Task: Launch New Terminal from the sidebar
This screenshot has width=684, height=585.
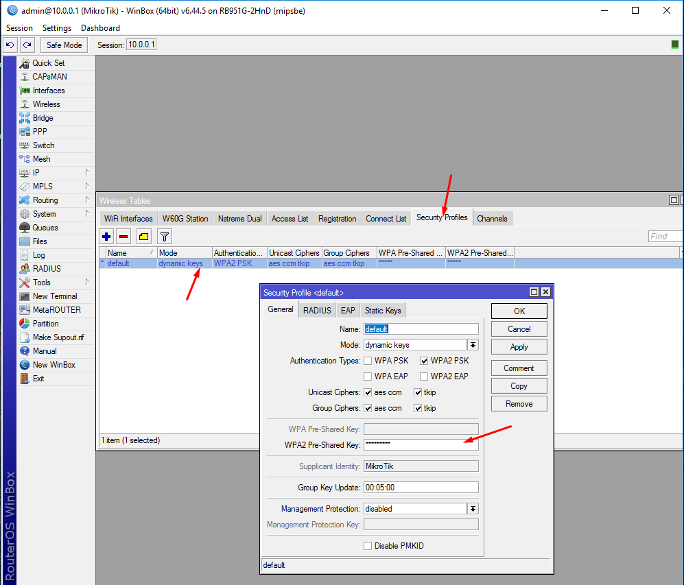Action: (x=56, y=296)
